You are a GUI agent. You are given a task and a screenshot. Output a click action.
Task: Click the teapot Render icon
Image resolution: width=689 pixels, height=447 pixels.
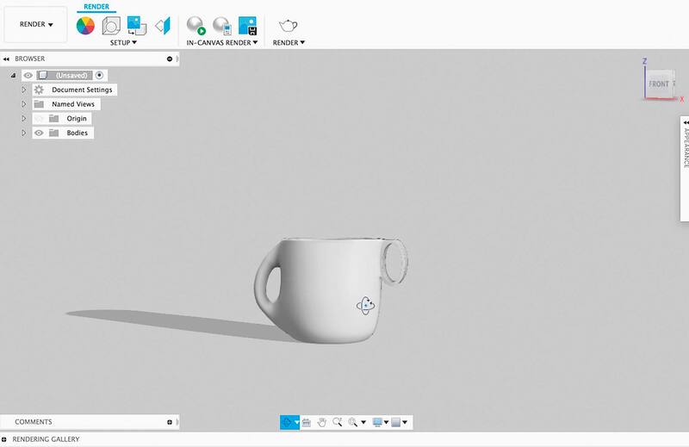[x=289, y=24]
